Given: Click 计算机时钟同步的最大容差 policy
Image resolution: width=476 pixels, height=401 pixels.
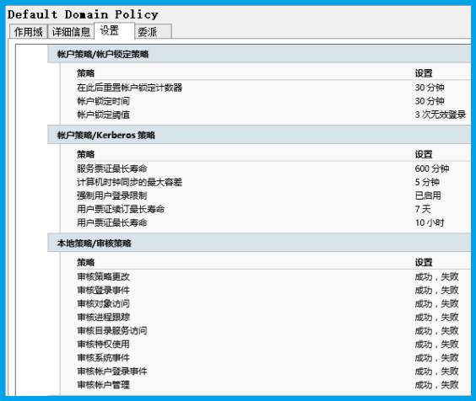Looking at the screenshot, I should 273,182.
